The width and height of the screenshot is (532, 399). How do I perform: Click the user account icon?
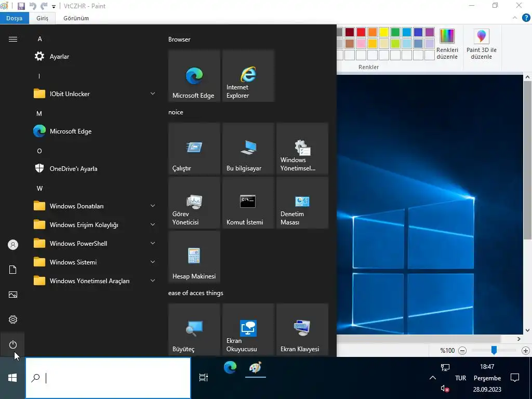[x=12, y=245]
